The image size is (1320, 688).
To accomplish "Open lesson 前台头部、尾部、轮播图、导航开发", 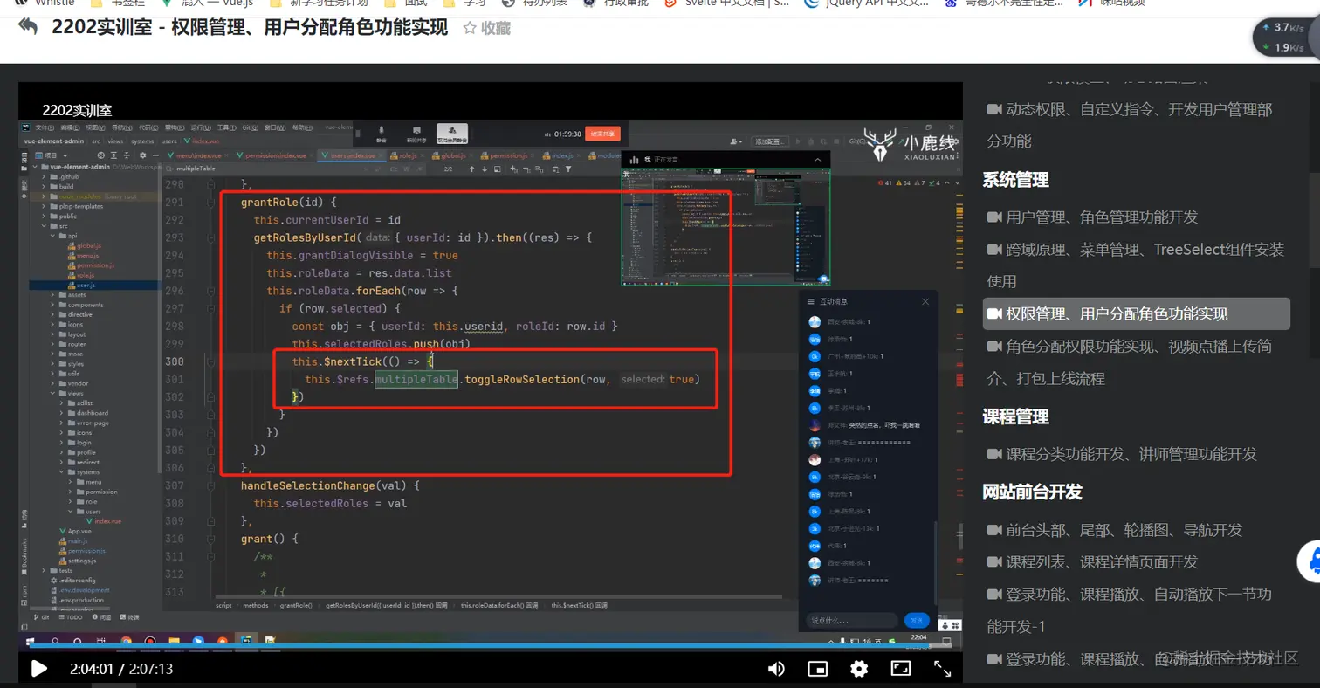I will (1115, 530).
